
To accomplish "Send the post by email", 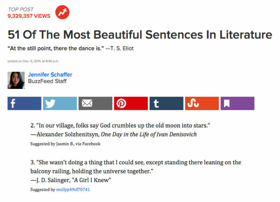I will (95, 104).
